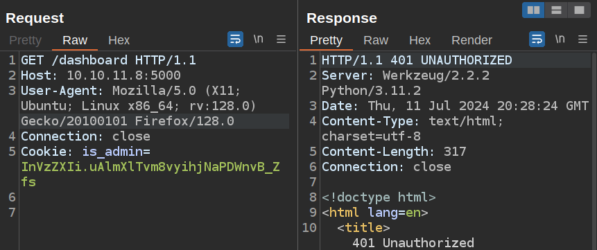The image size is (597, 250).
Task: Click the Response panel heading
Action: tap(342, 18)
